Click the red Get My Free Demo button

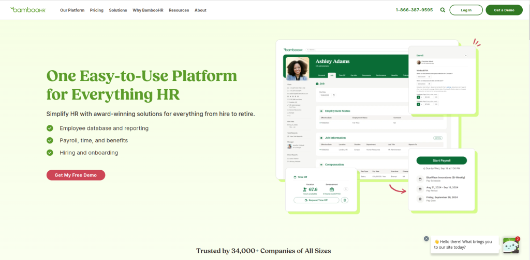coord(76,175)
